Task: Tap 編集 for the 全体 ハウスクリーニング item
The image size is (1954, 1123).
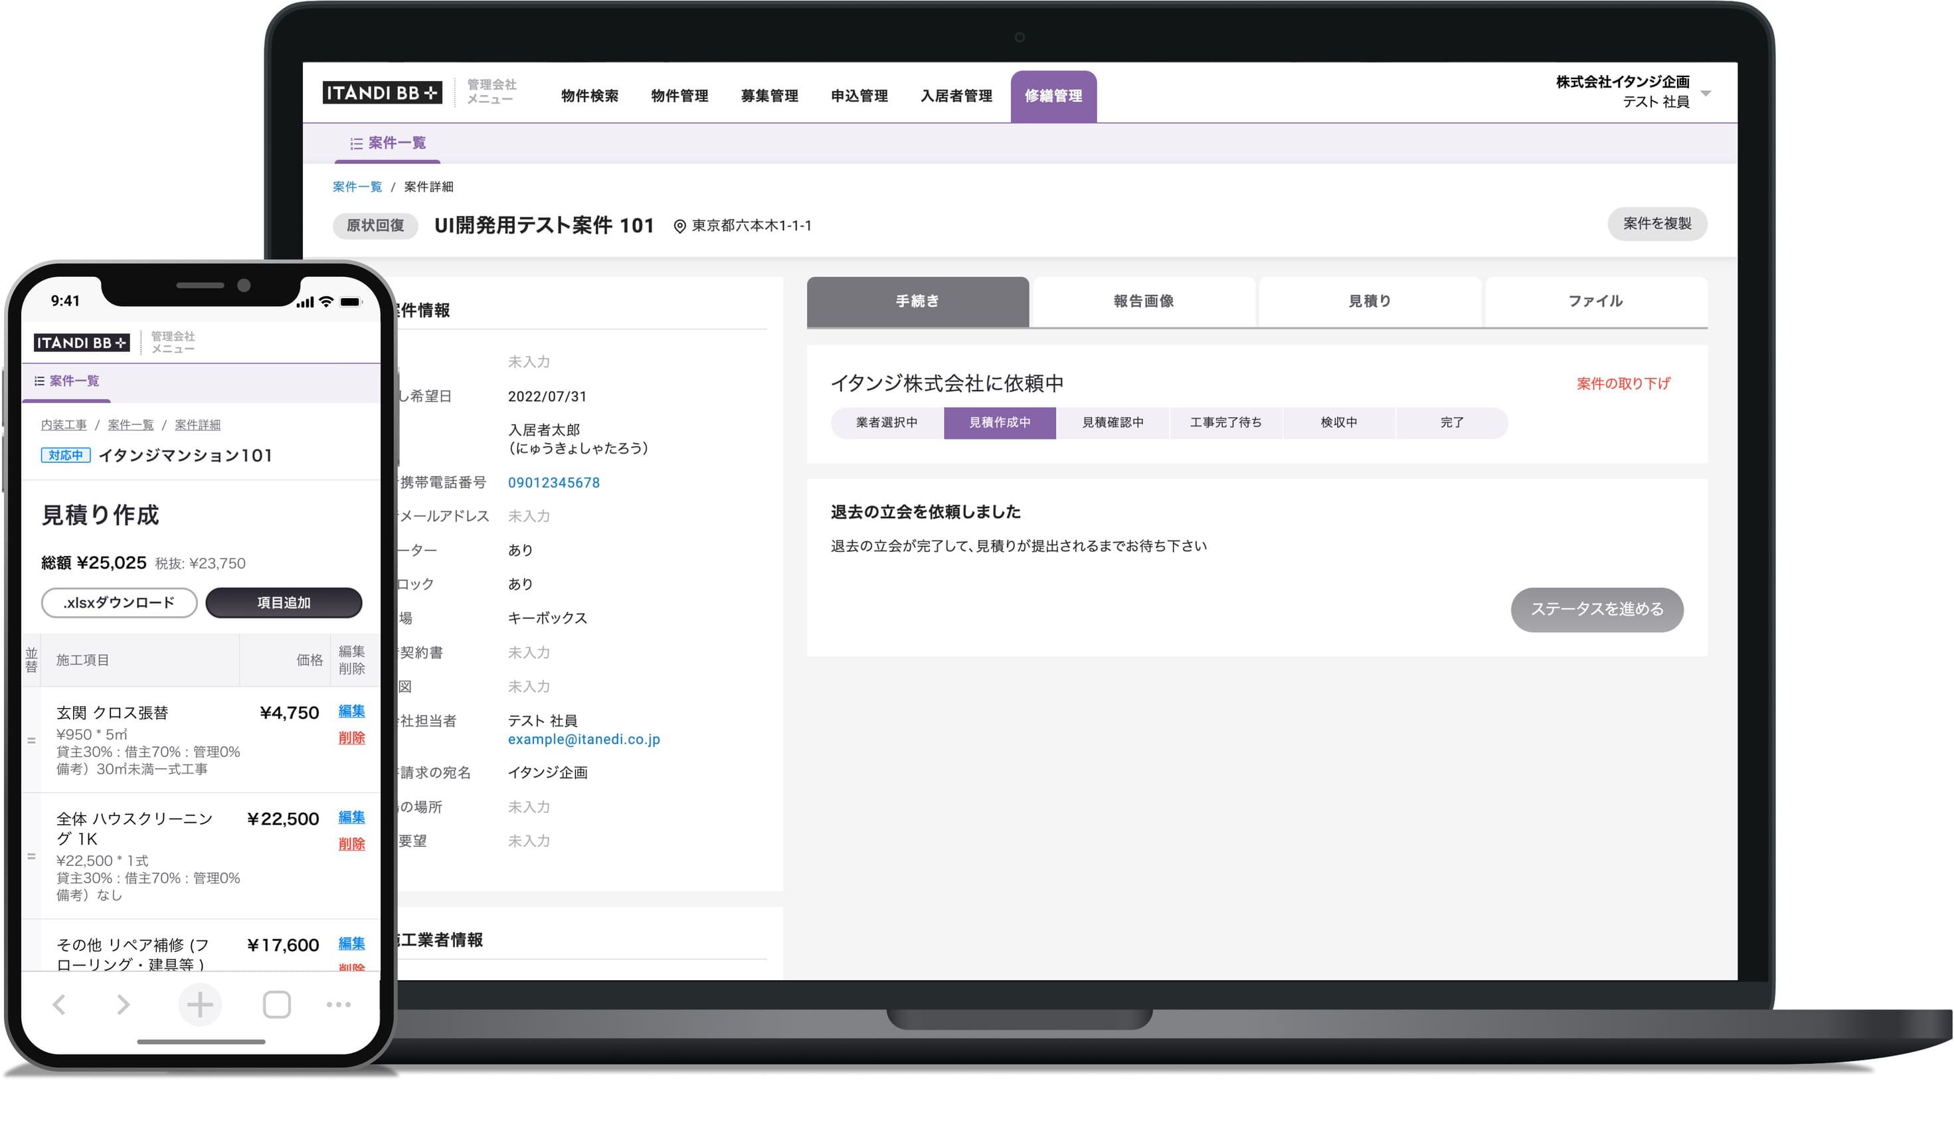Action: tap(351, 817)
